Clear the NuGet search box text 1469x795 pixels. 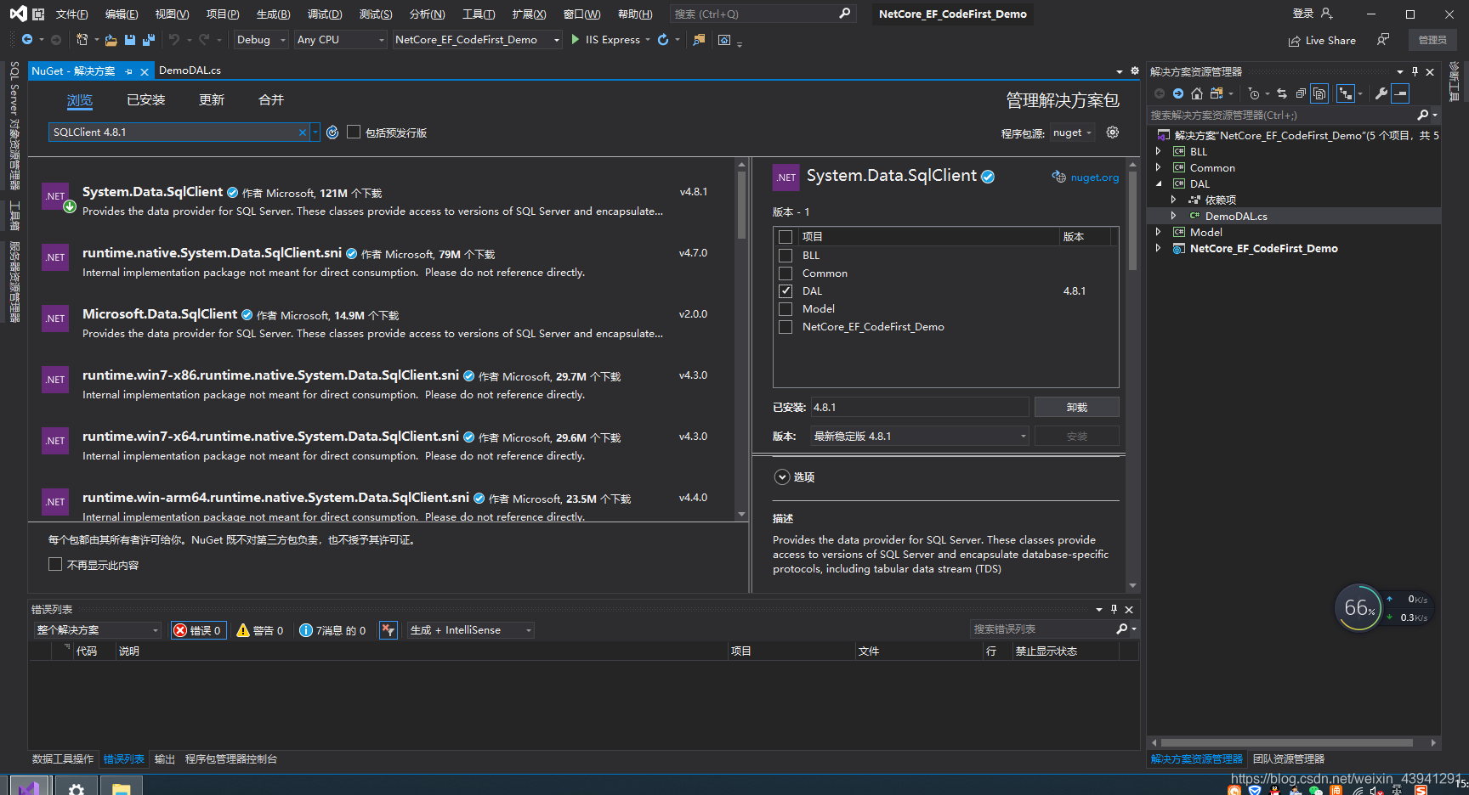pyautogui.click(x=303, y=132)
